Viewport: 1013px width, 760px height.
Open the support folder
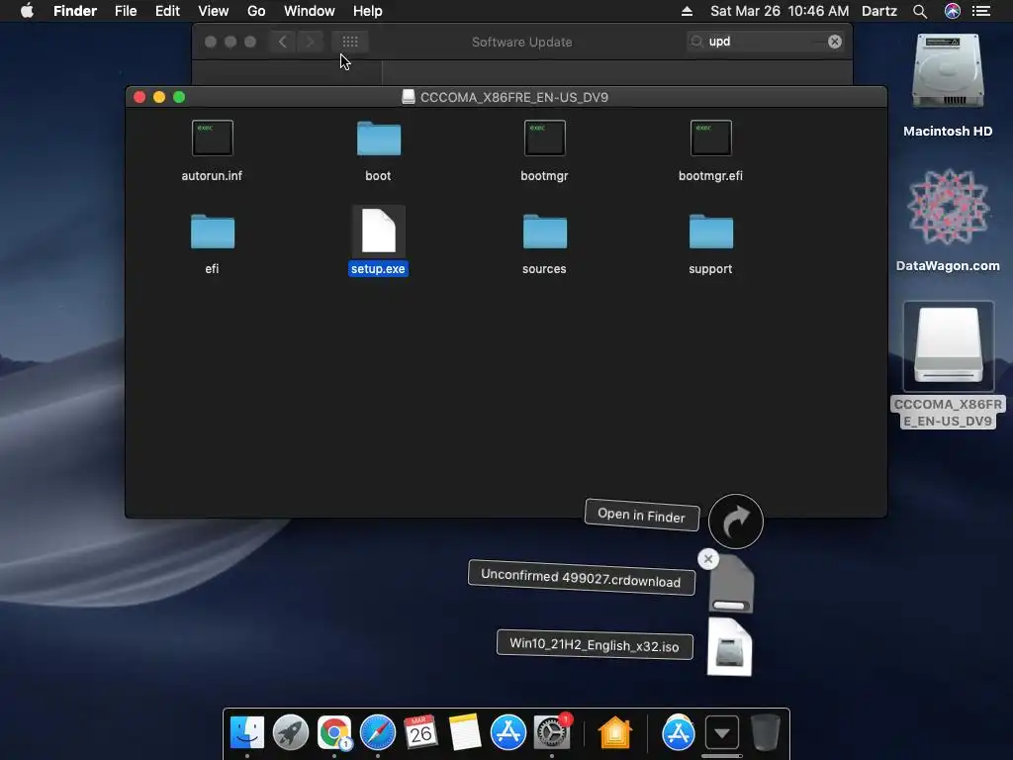[x=710, y=232]
